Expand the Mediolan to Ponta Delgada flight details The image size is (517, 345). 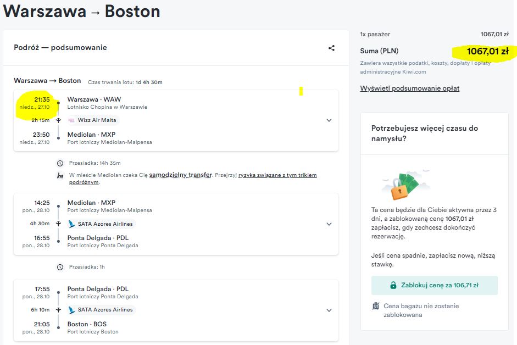[329, 224]
